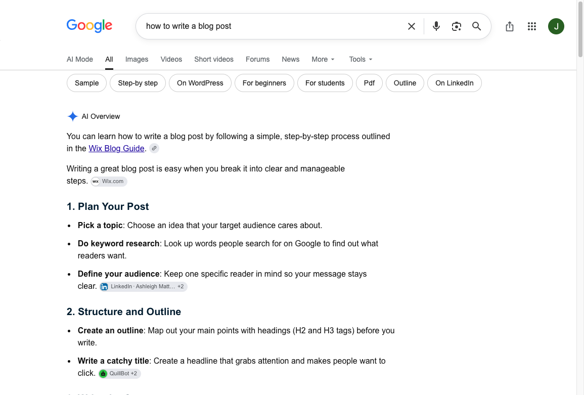Click the Define your audience bullet text
This screenshot has width=584, height=395.
click(222, 280)
